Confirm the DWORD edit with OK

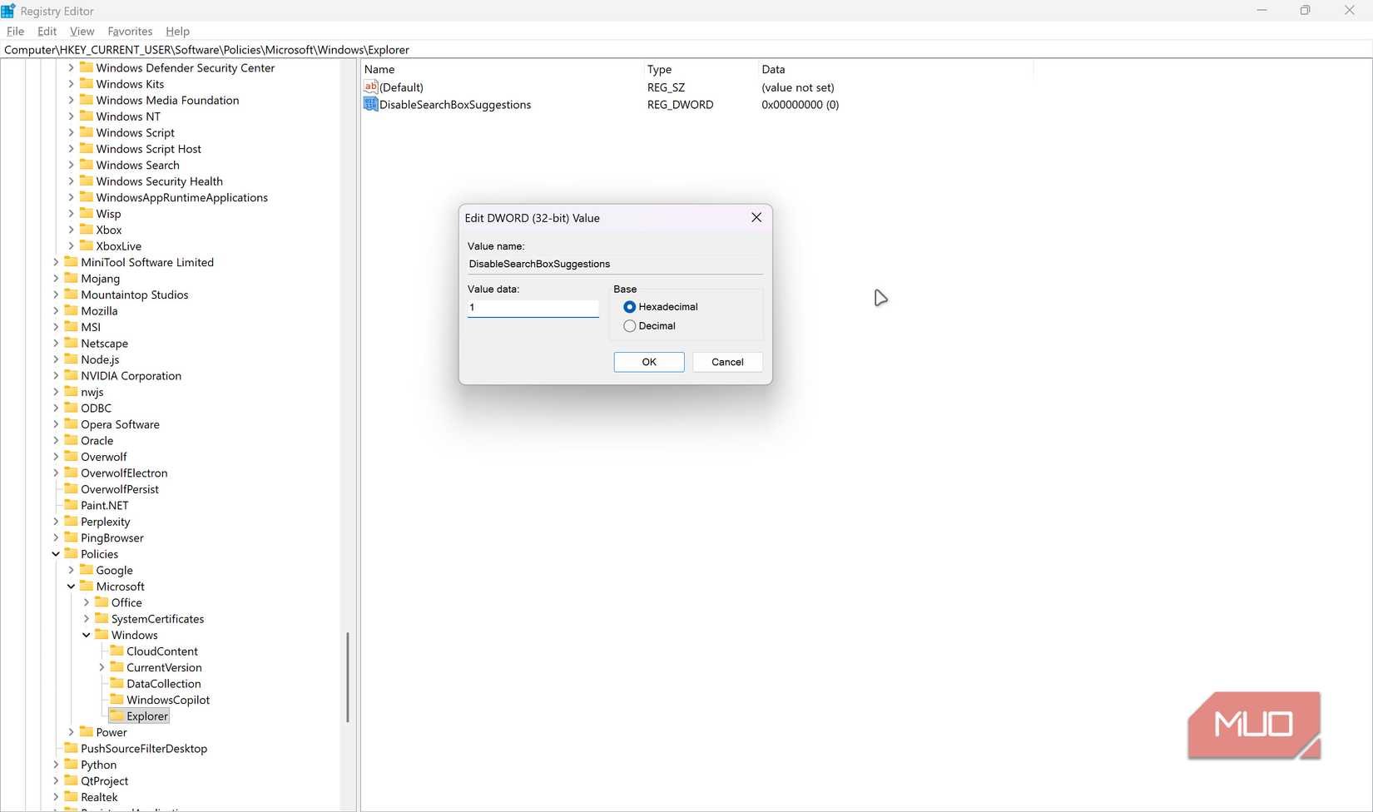pos(649,362)
